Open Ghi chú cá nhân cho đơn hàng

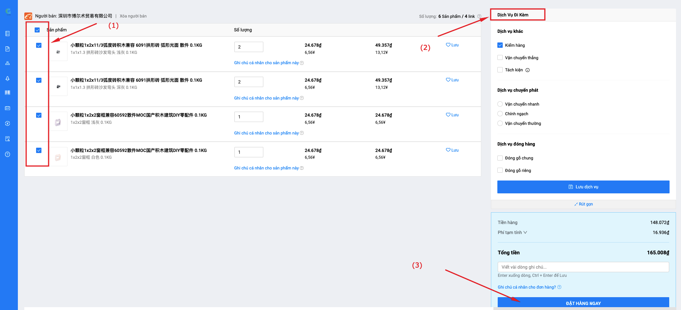pyautogui.click(x=527, y=287)
